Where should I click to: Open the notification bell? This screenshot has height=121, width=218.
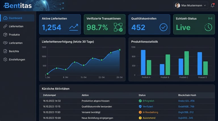(213, 5)
